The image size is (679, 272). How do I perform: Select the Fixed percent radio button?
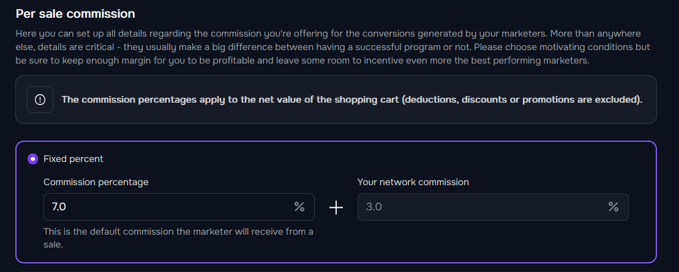[32, 159]
